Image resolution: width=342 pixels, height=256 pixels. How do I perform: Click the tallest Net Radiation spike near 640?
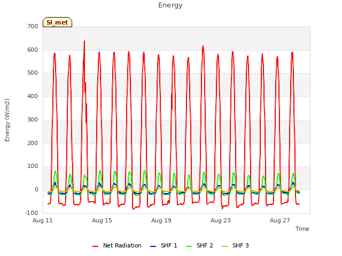[x=84, y=42]
